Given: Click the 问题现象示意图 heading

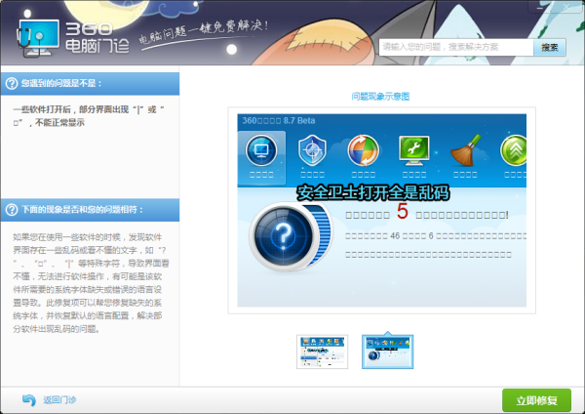Looking at the screenshot, I should click(380, 97).
